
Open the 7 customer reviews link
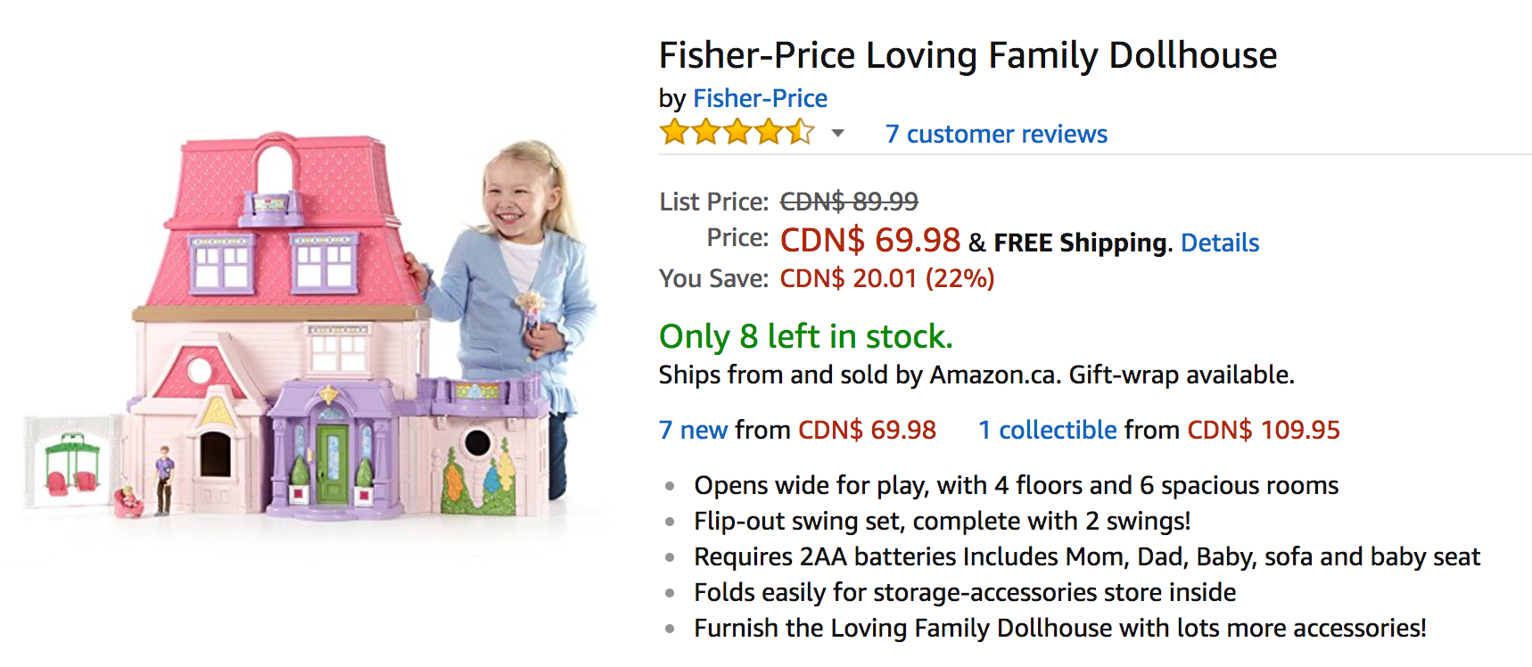pyautogui.click(x=996, y=134)
